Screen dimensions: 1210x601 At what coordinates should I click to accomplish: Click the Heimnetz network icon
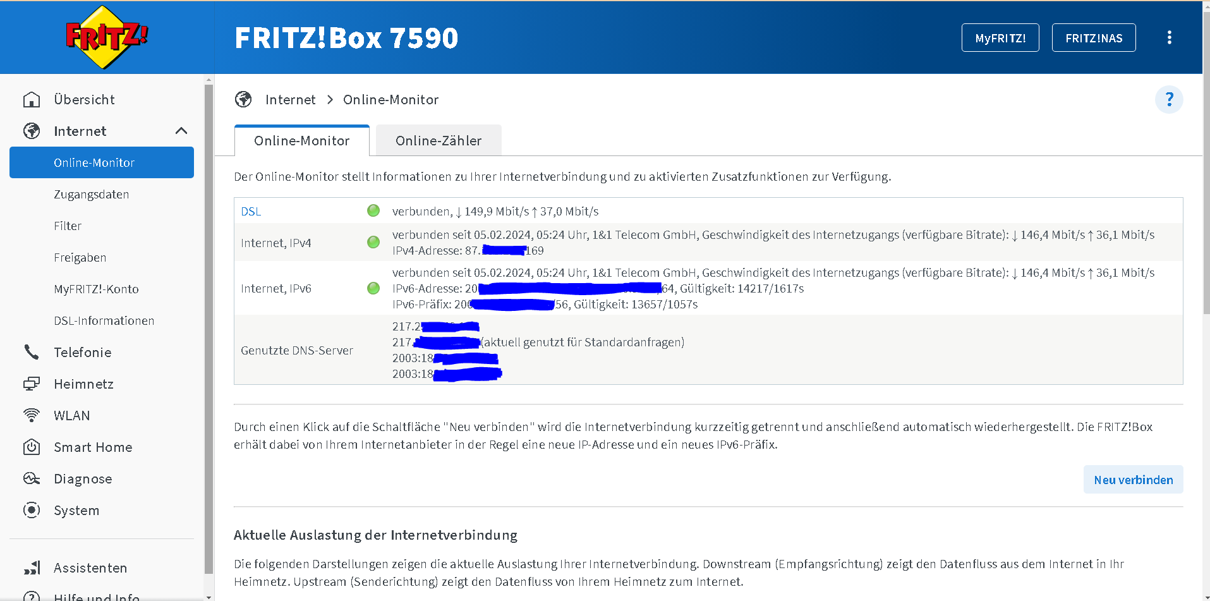coord(32,384)
